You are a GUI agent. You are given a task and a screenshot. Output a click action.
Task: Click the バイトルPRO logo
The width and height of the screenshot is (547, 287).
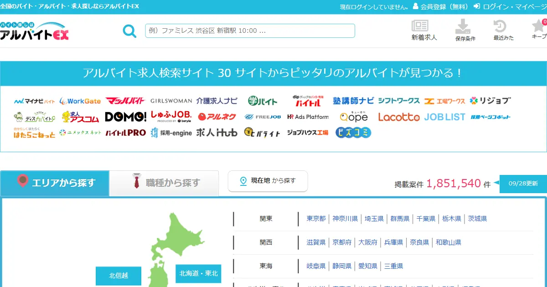pyautogui.click(x=126, y=133)
